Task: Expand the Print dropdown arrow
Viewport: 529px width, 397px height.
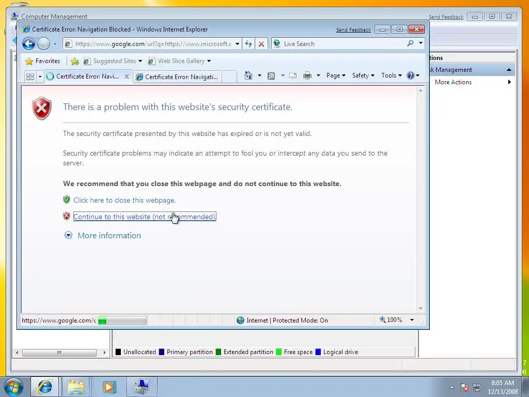Action: [x=318, y=75]
